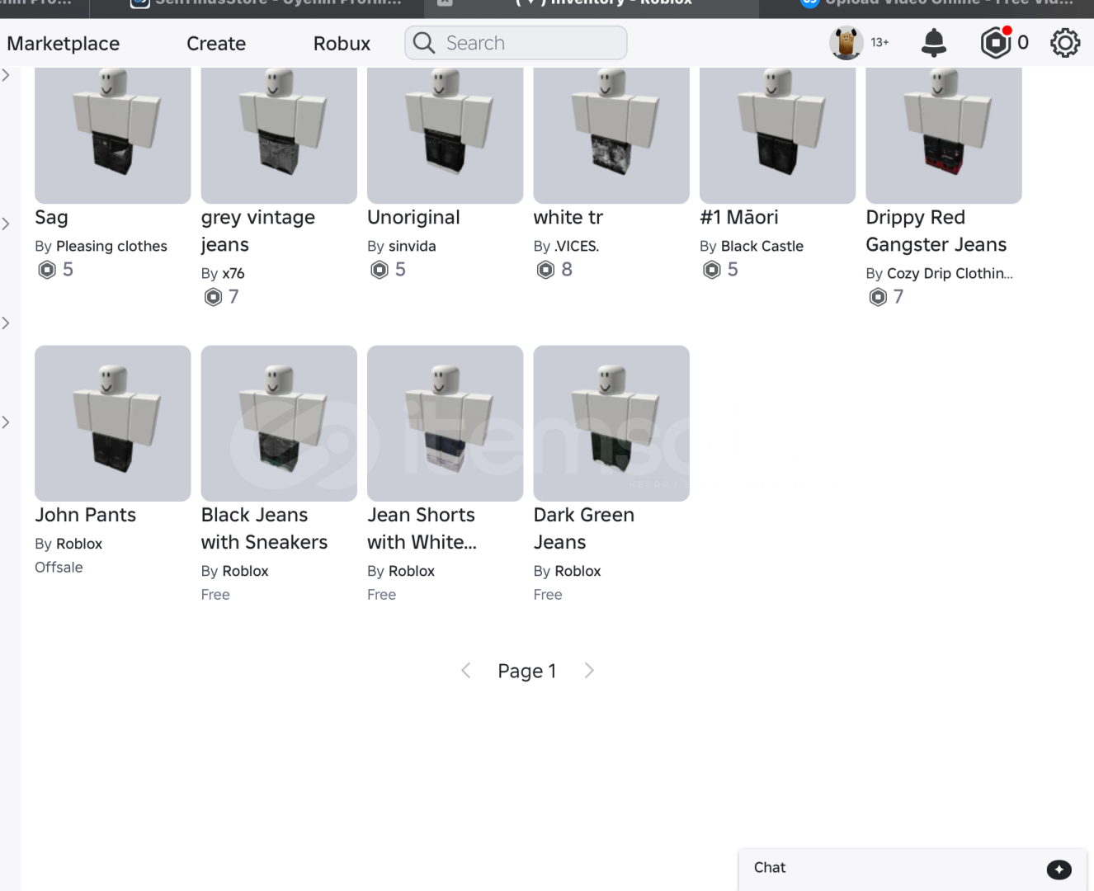
Task: Click the search magnifier icon
Action: [x=424, y=43]
